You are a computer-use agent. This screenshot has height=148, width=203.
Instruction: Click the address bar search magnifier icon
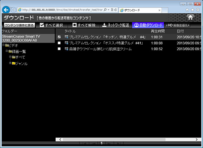[x=105, y=10]
